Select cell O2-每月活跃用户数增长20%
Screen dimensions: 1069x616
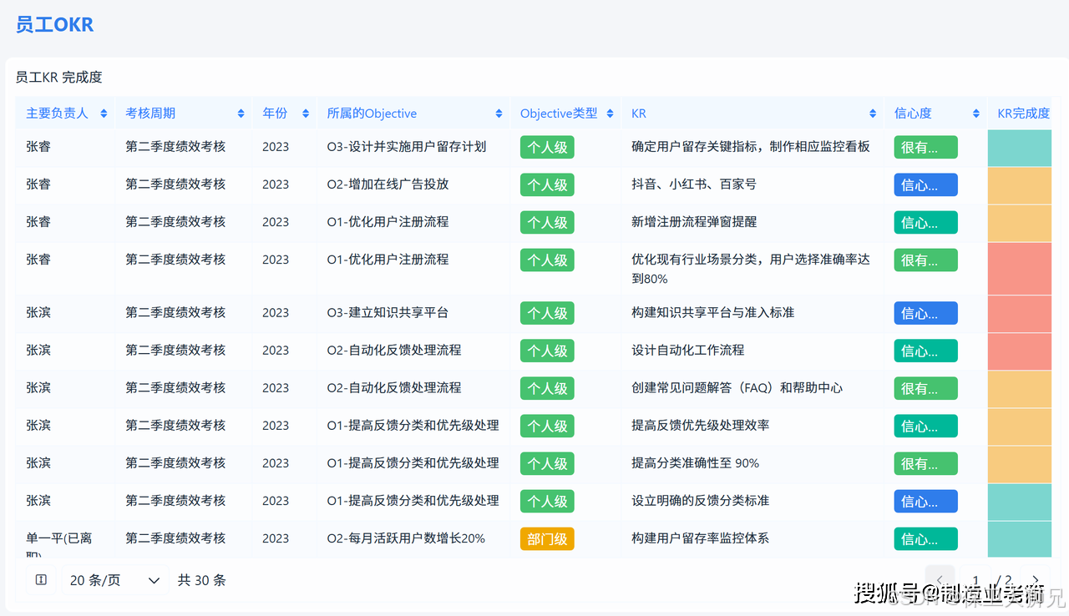tap(406, 538)
